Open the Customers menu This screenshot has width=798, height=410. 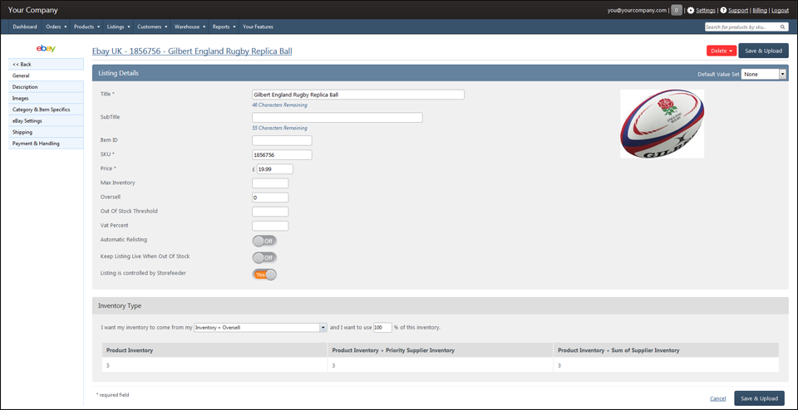[x=152, y=27]
